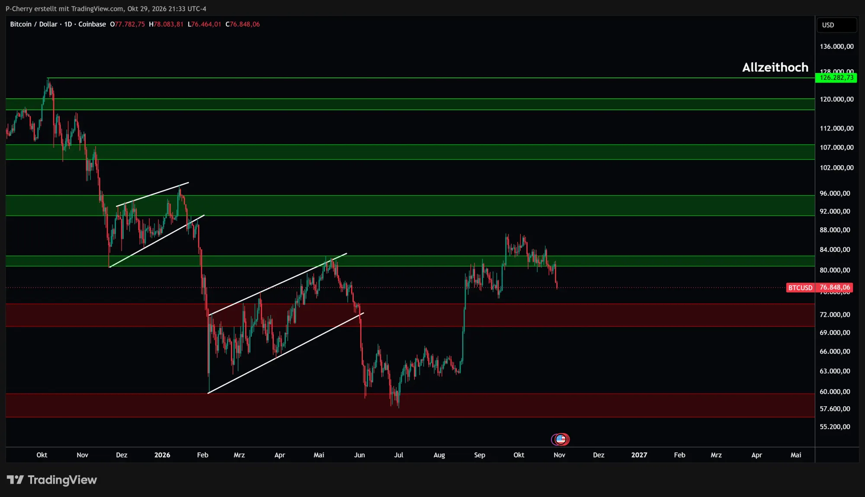Click the 84.000,00 price axis label
This screenshot has width=865, height=497.
835,250
